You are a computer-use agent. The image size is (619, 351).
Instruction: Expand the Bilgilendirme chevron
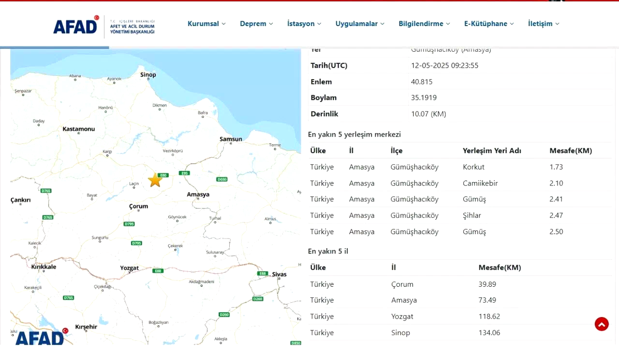[448, 24]
